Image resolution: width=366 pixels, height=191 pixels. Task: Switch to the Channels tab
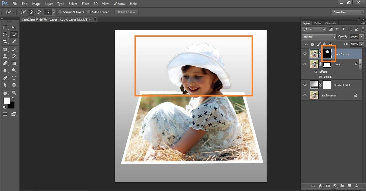331,23
